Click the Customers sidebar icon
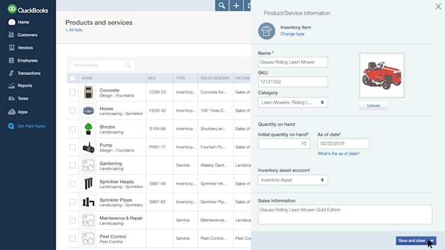The height and width of the screenshot is (250, 445). [x=11, y=35]
